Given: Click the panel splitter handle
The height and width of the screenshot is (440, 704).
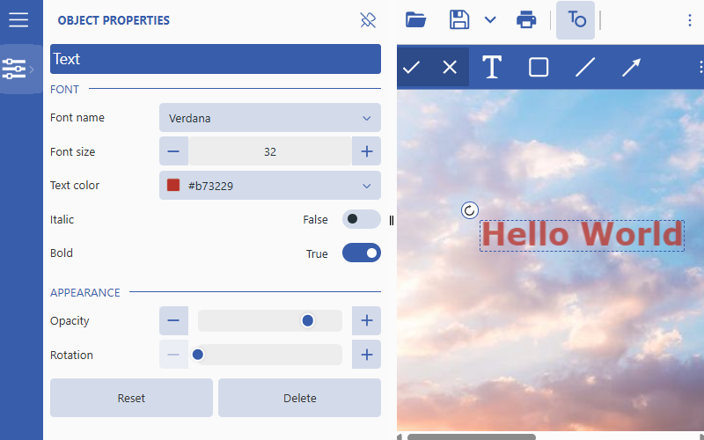Looking at the screenshot, I should [392, 220].
